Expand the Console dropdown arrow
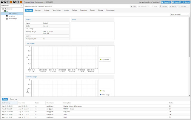The image size is (191, 120). tap(188, 6)
